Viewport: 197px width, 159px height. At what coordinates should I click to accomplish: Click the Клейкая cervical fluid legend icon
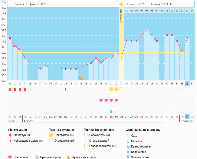(x=128, y=141)
